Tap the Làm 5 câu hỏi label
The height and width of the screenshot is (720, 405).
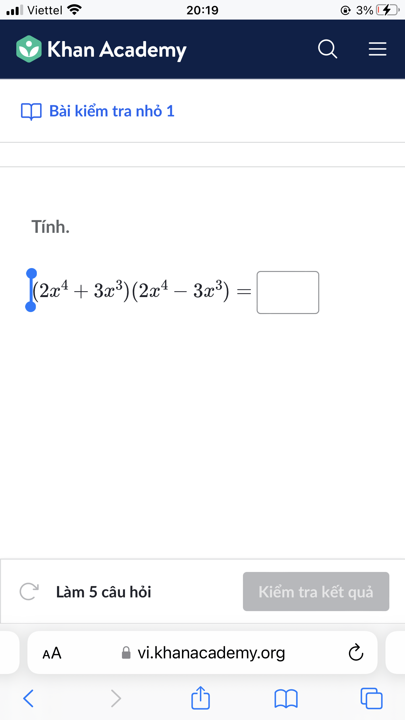click(104, 592)
